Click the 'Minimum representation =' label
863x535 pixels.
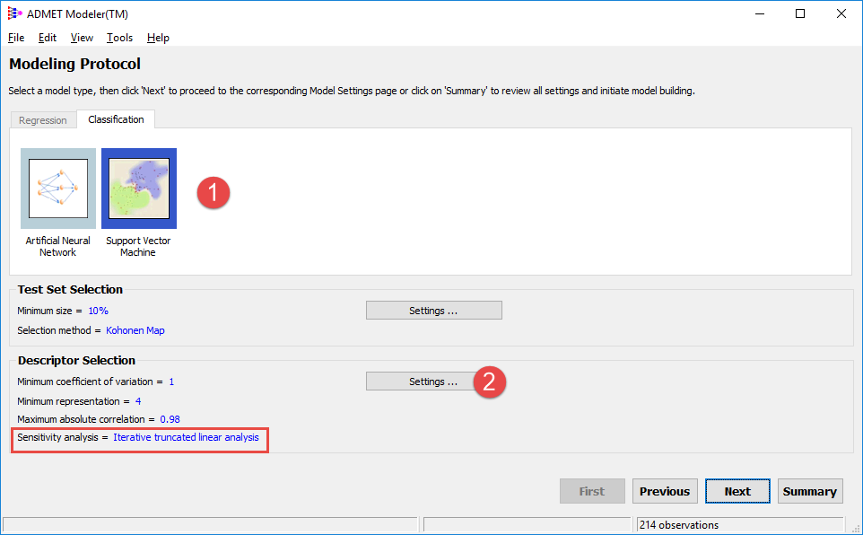(x=74, y=401)
